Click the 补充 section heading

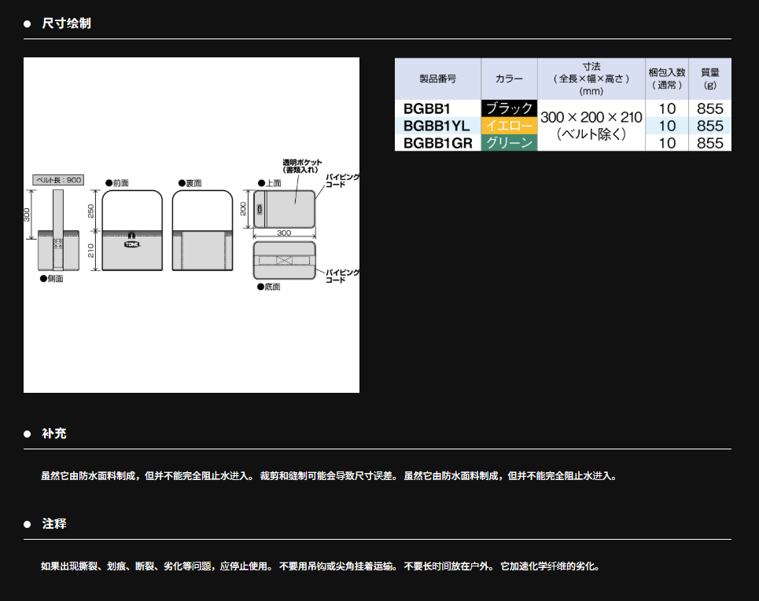54,434
